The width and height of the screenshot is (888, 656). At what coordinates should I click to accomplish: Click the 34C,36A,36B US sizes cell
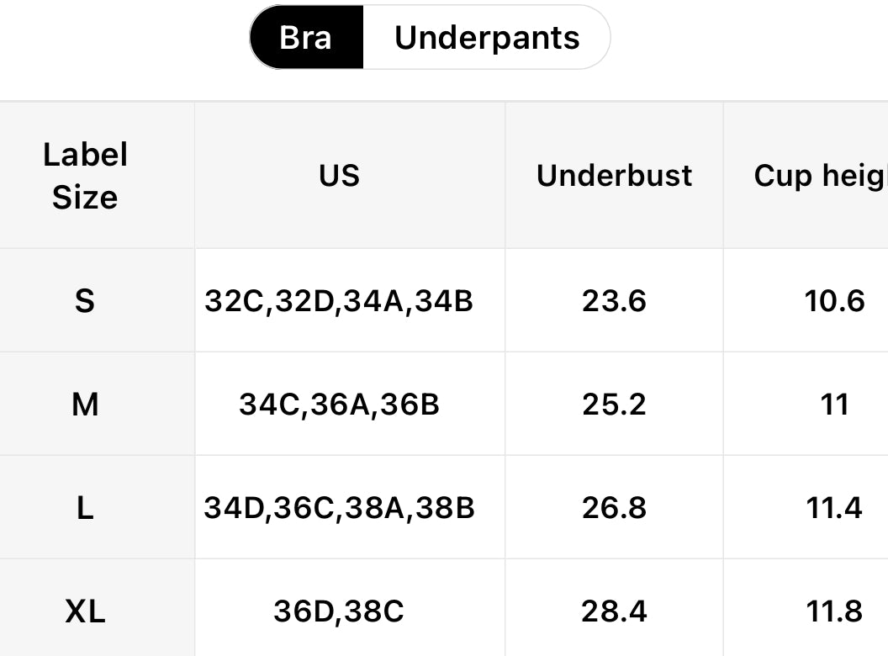(x=340, y=405)
